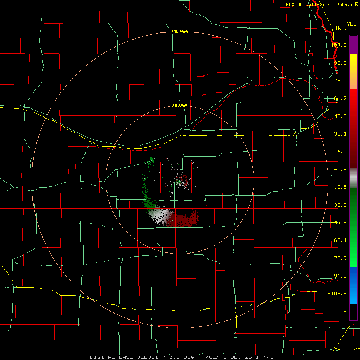Click the 45.6 scale value
The width and height of the screenshot is (360, 360).
[340, 116]
